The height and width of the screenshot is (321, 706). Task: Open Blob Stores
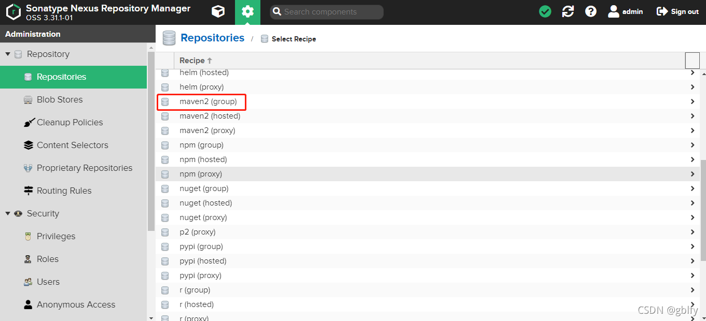coord(60,99)
